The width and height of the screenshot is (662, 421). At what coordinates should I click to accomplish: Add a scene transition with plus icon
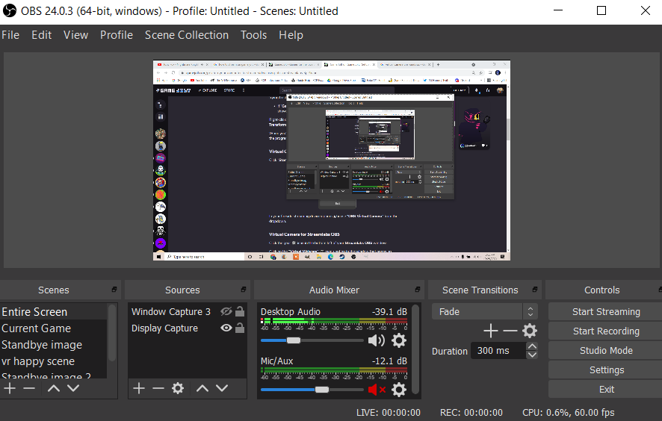point(491,331)
